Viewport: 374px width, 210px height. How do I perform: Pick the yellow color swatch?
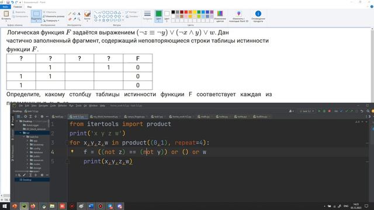(x=195, y=12)
